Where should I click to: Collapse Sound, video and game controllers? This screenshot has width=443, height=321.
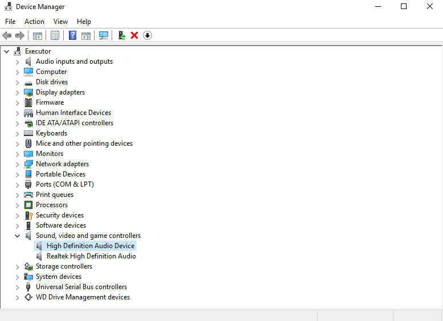coord(18,236)
